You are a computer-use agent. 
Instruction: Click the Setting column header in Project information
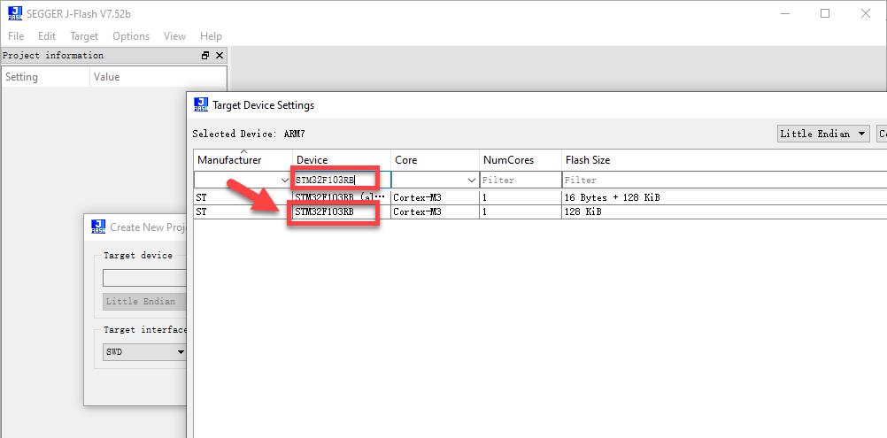[46, 77]
